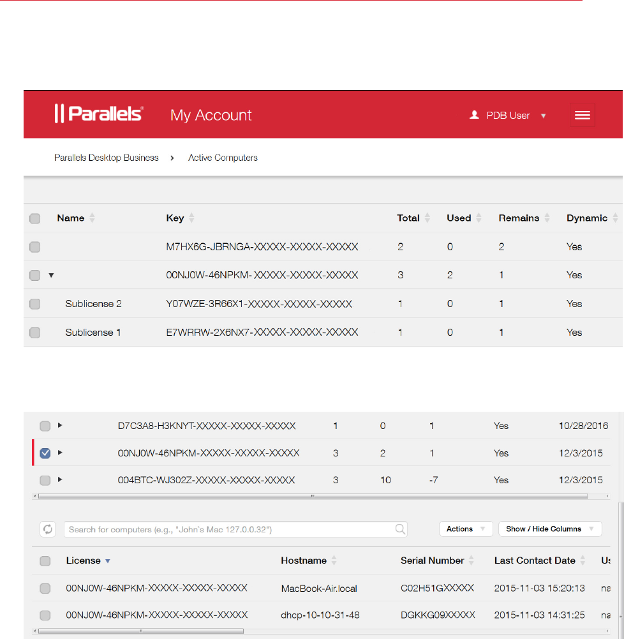Click hostname MacBook-Air.local
Screen dimensions: 624x639
pos(319,589)
